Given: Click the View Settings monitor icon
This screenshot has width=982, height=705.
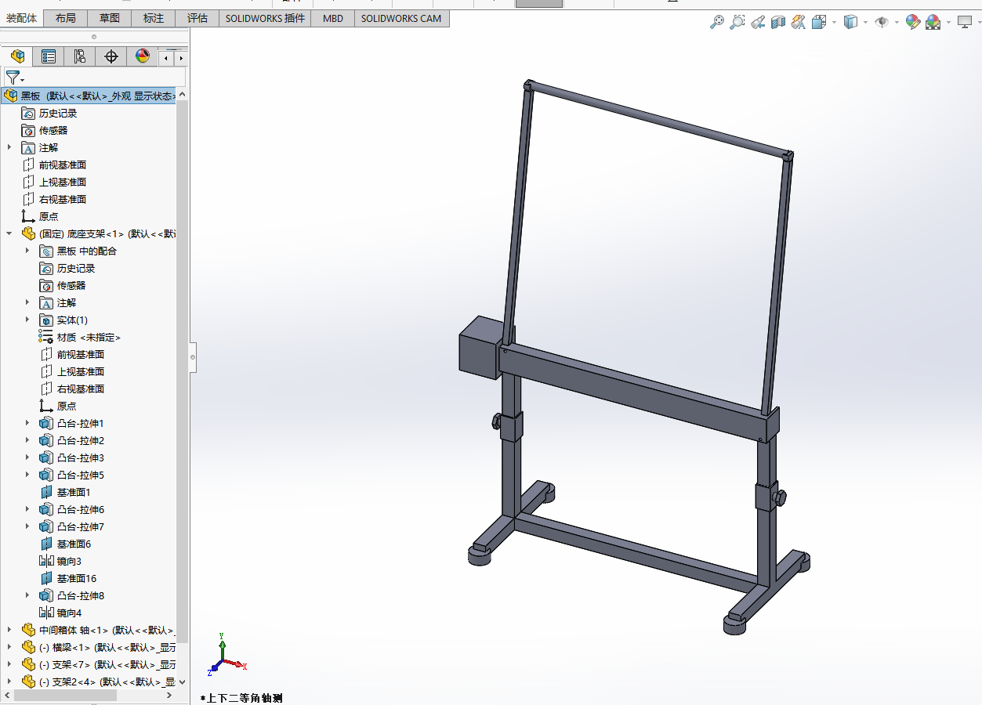Looking at the screenshot, I should pos(965,23).
